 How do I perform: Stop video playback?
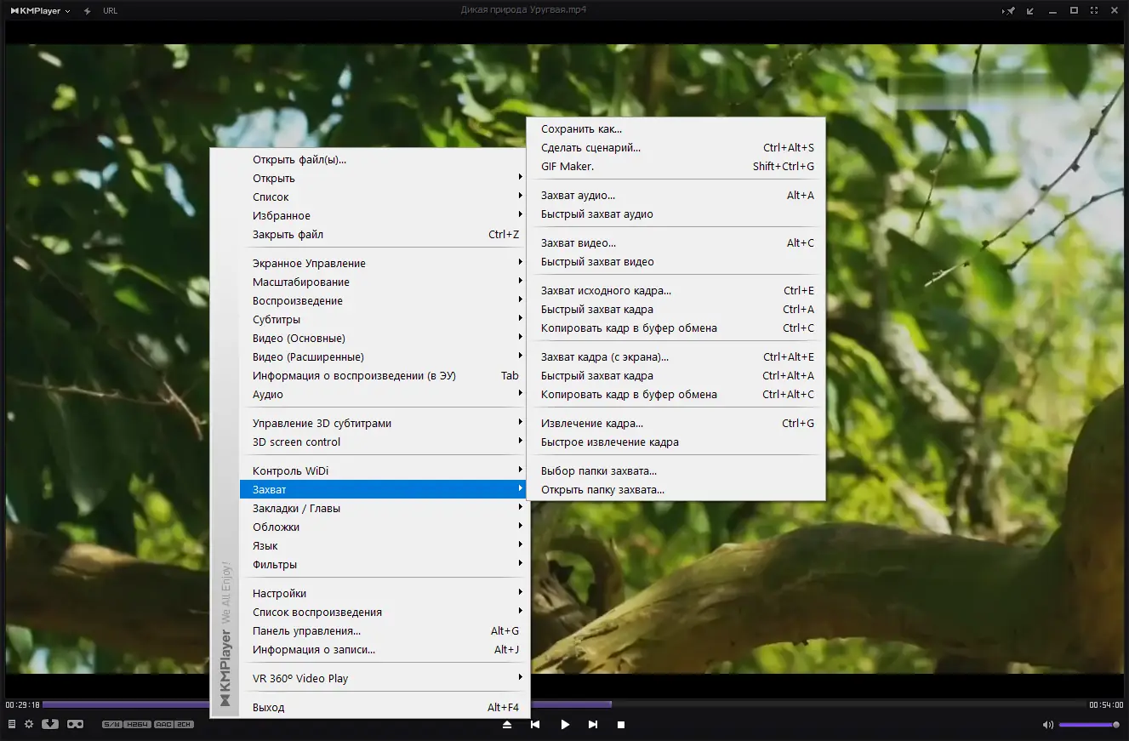point(621,725)
